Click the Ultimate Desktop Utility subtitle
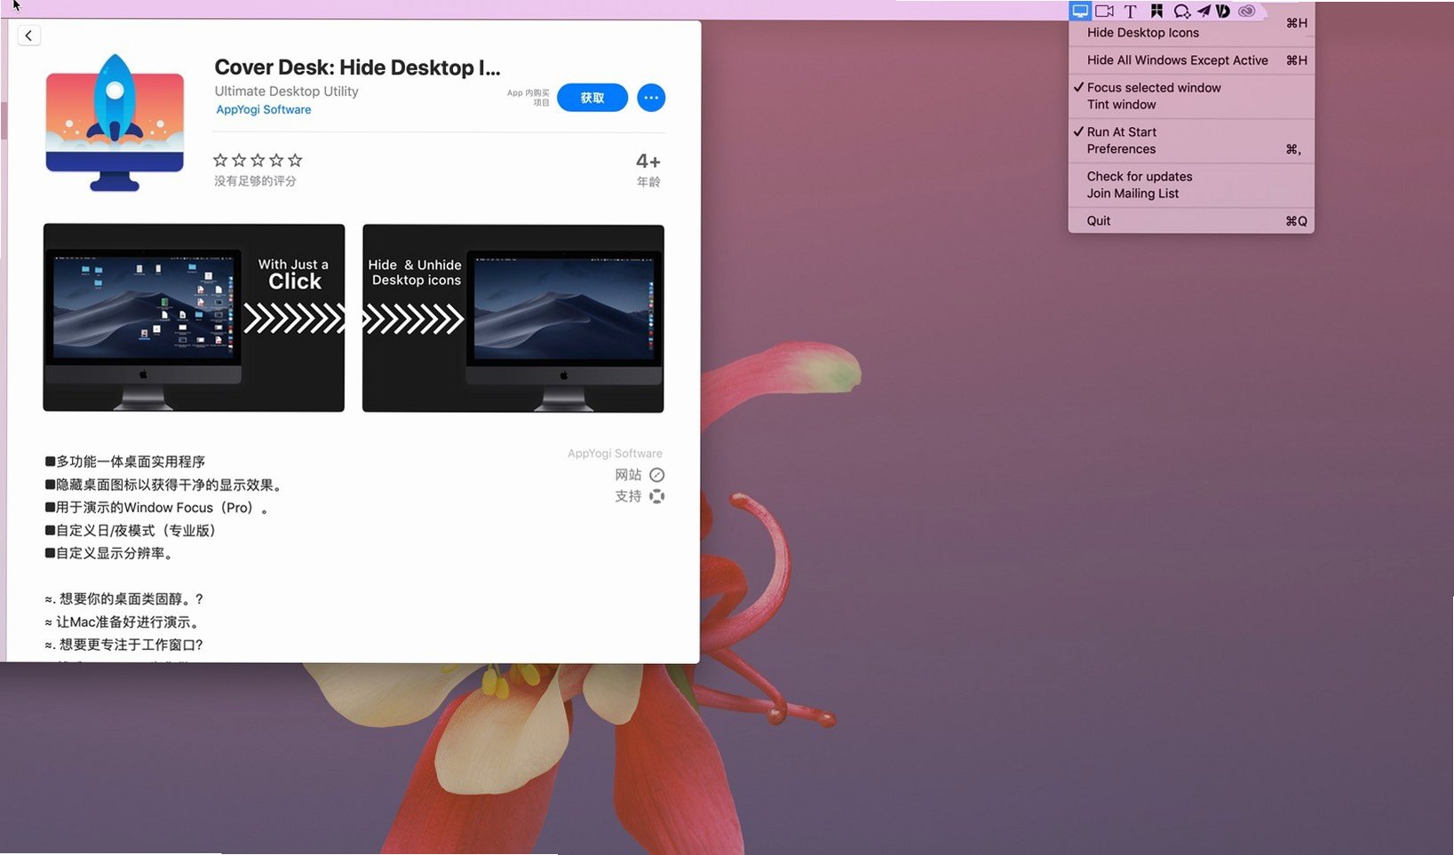Image resolution: width=1454 pixels, height=855 pixels. [286, 91]
